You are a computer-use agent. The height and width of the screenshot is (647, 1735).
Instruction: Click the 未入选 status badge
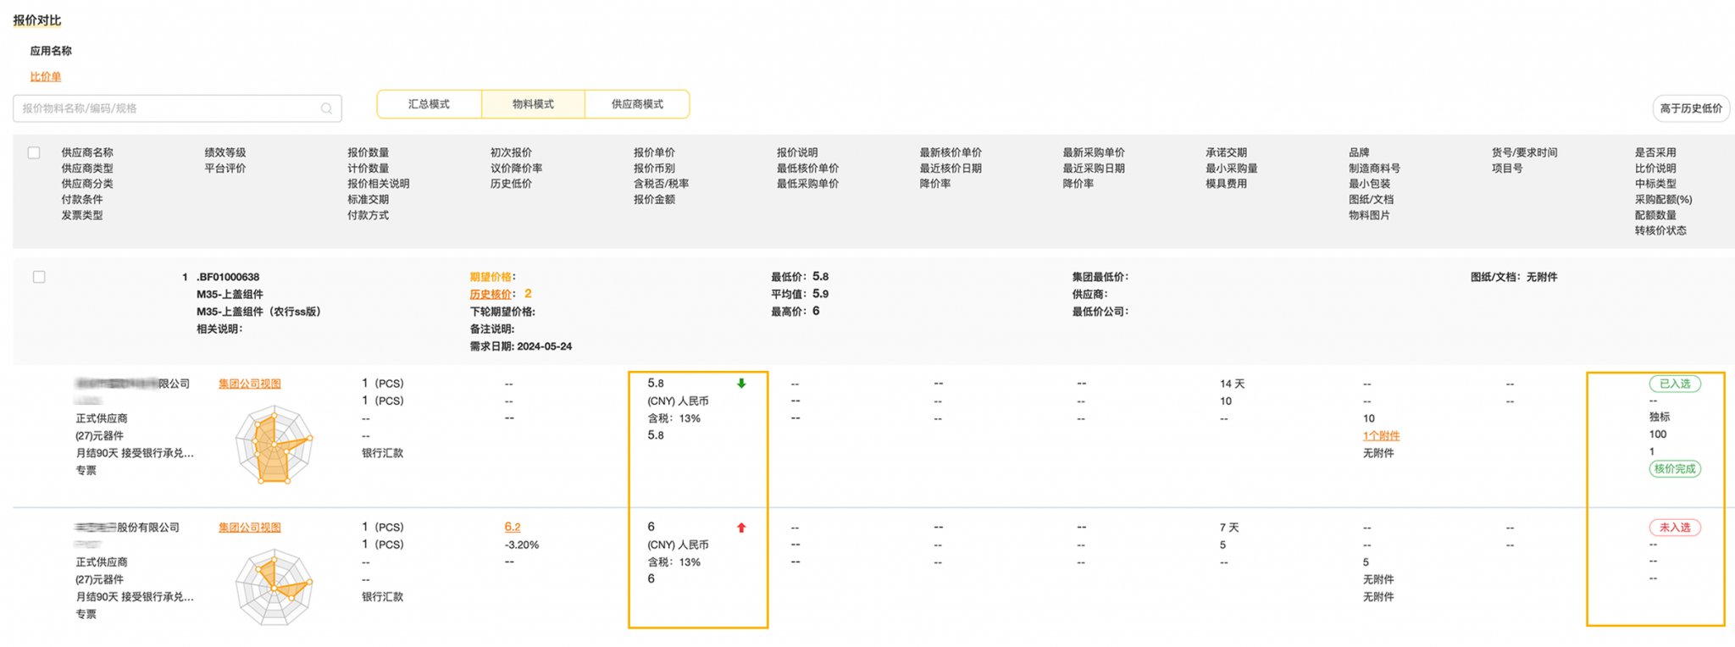pyautogui.click(x=1674, y=528)
